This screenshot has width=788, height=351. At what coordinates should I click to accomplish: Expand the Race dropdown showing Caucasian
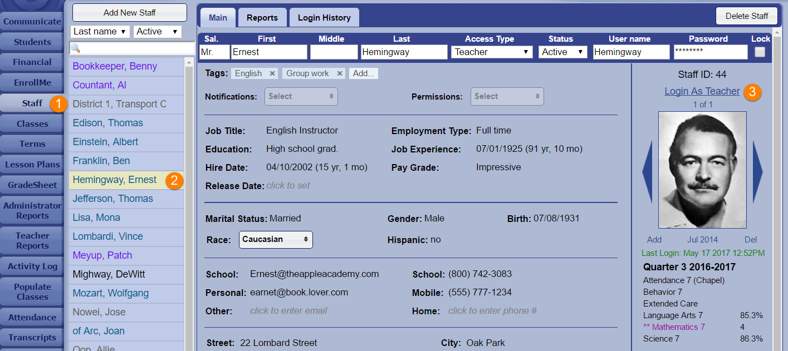click(x=276, y=239)
